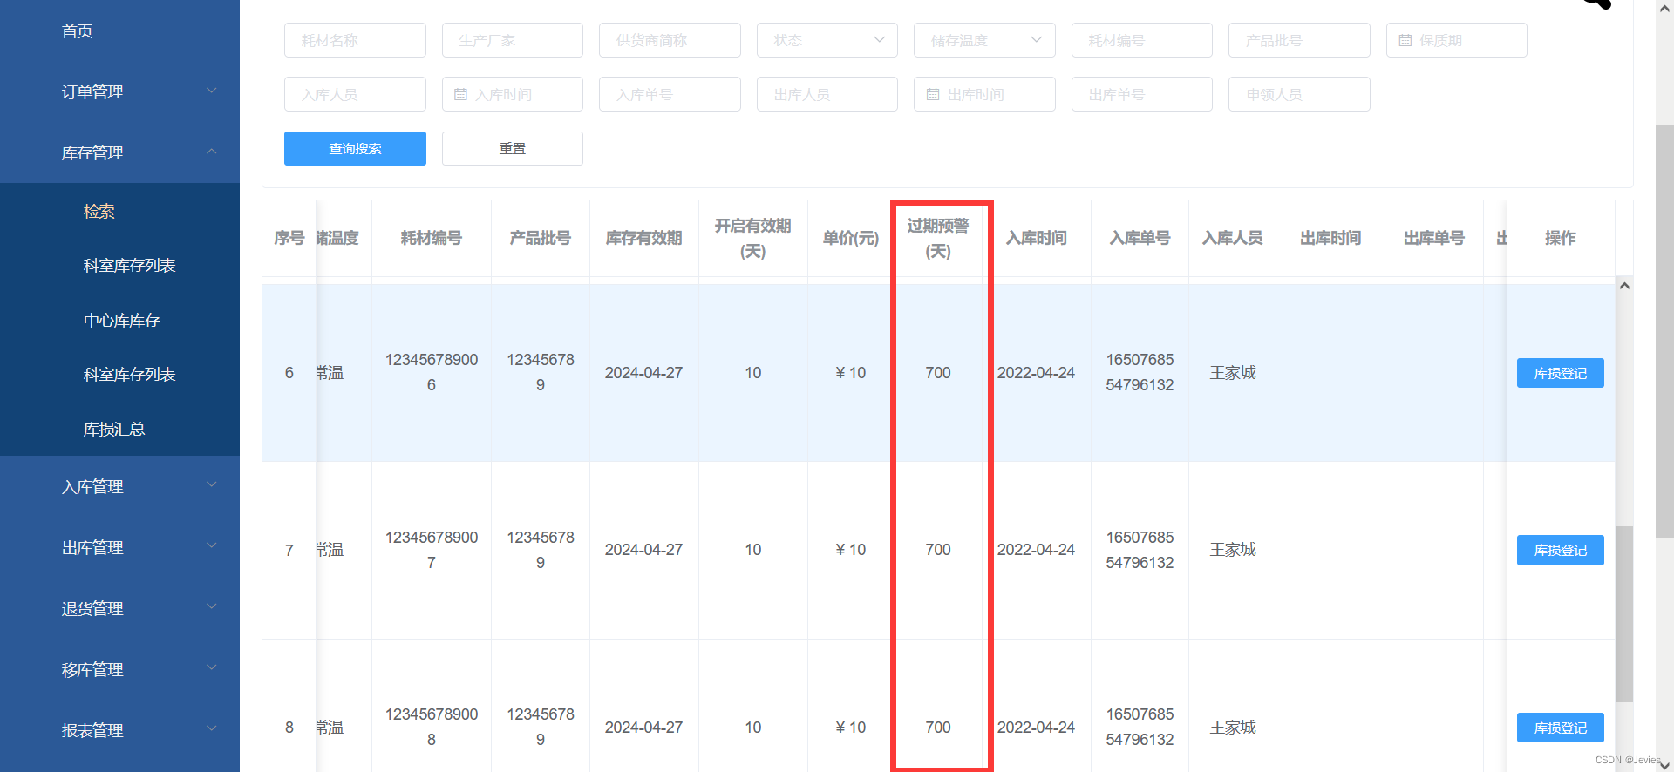
Task: Click 耗材编号 123456789008 cell
Action: 432,727
